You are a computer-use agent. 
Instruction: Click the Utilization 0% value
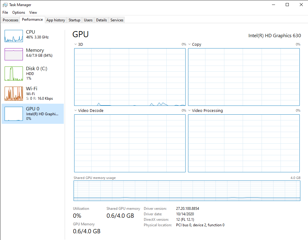77,216
